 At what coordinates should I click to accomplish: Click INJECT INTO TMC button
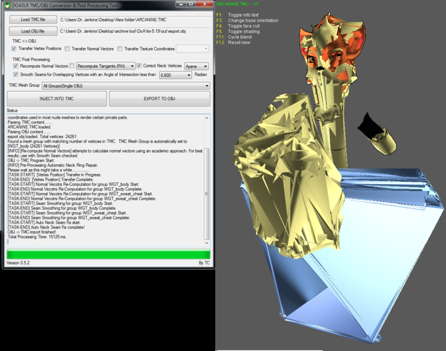pos(56,99)
